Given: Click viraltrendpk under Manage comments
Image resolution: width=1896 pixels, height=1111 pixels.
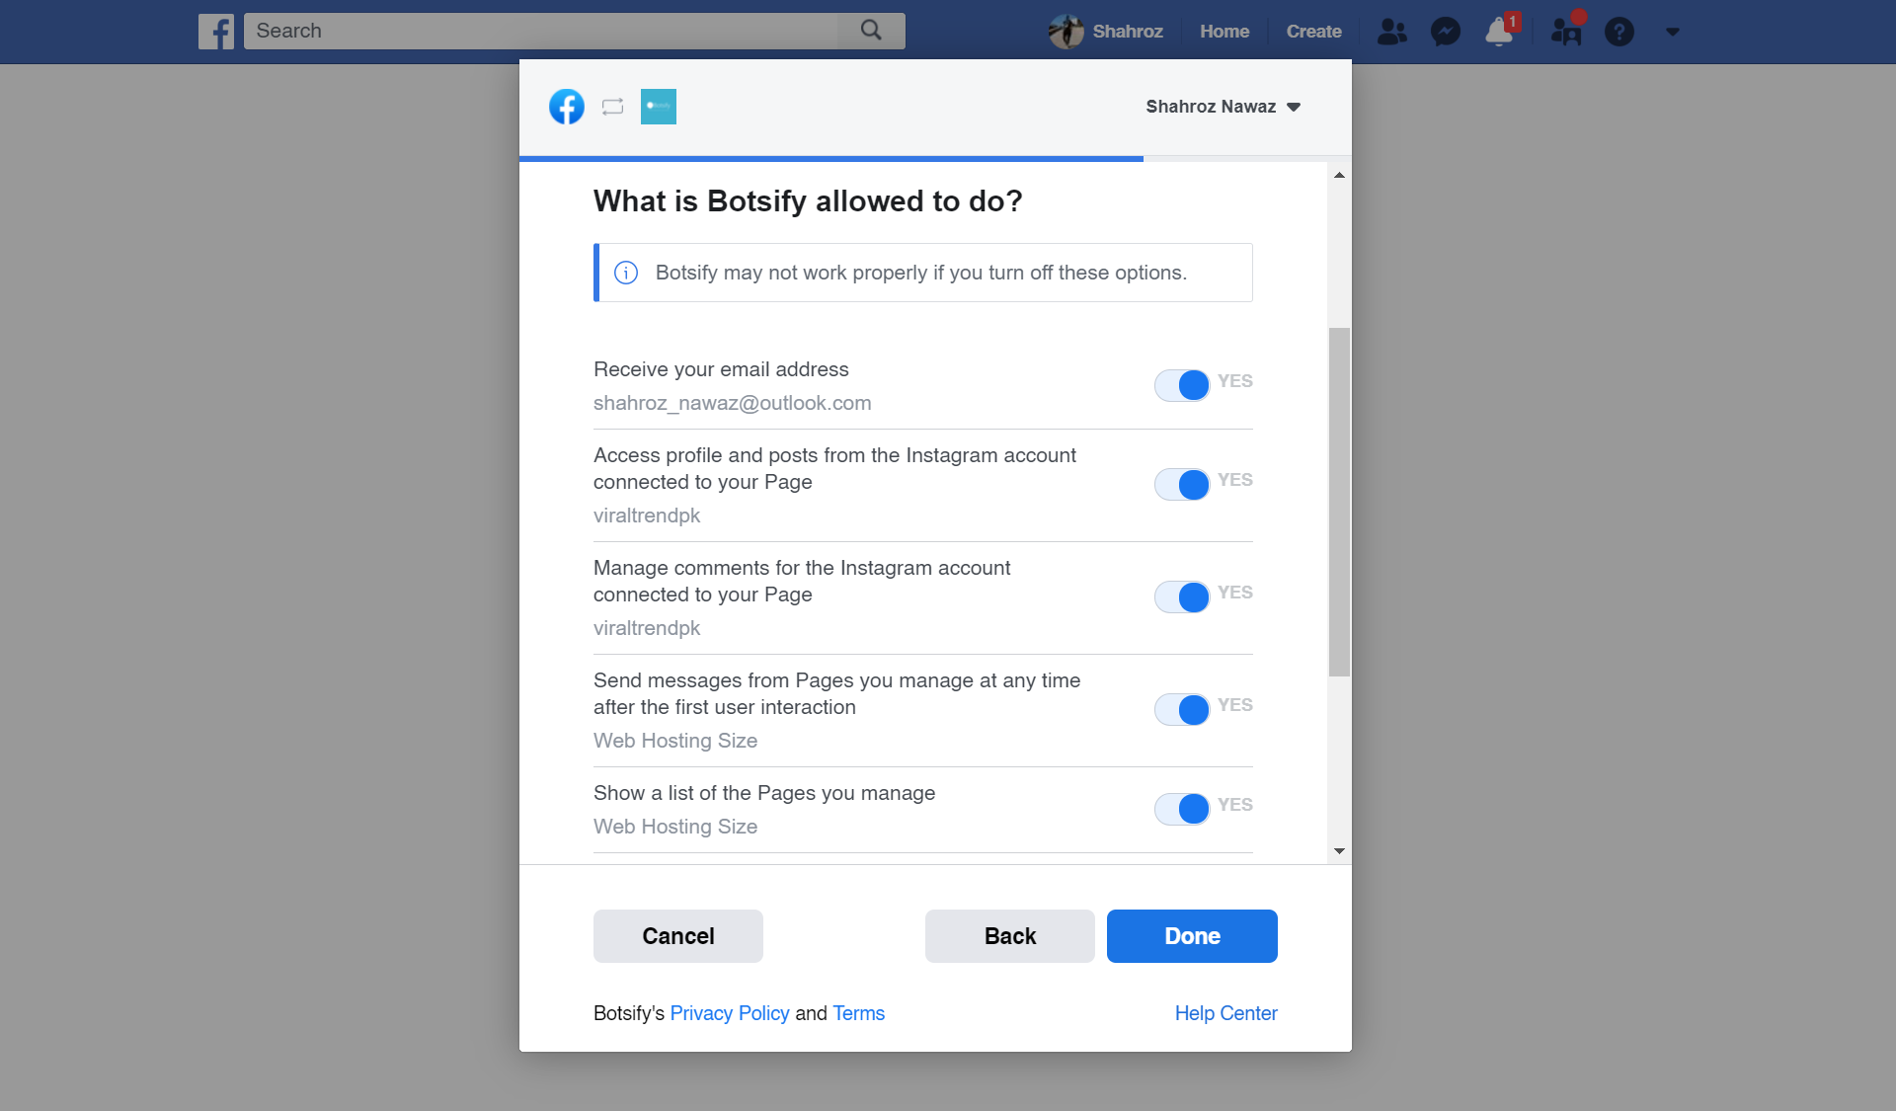Looking at the screenshot, I should coord(647,628).
